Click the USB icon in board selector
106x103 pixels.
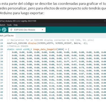click(11, 30)
